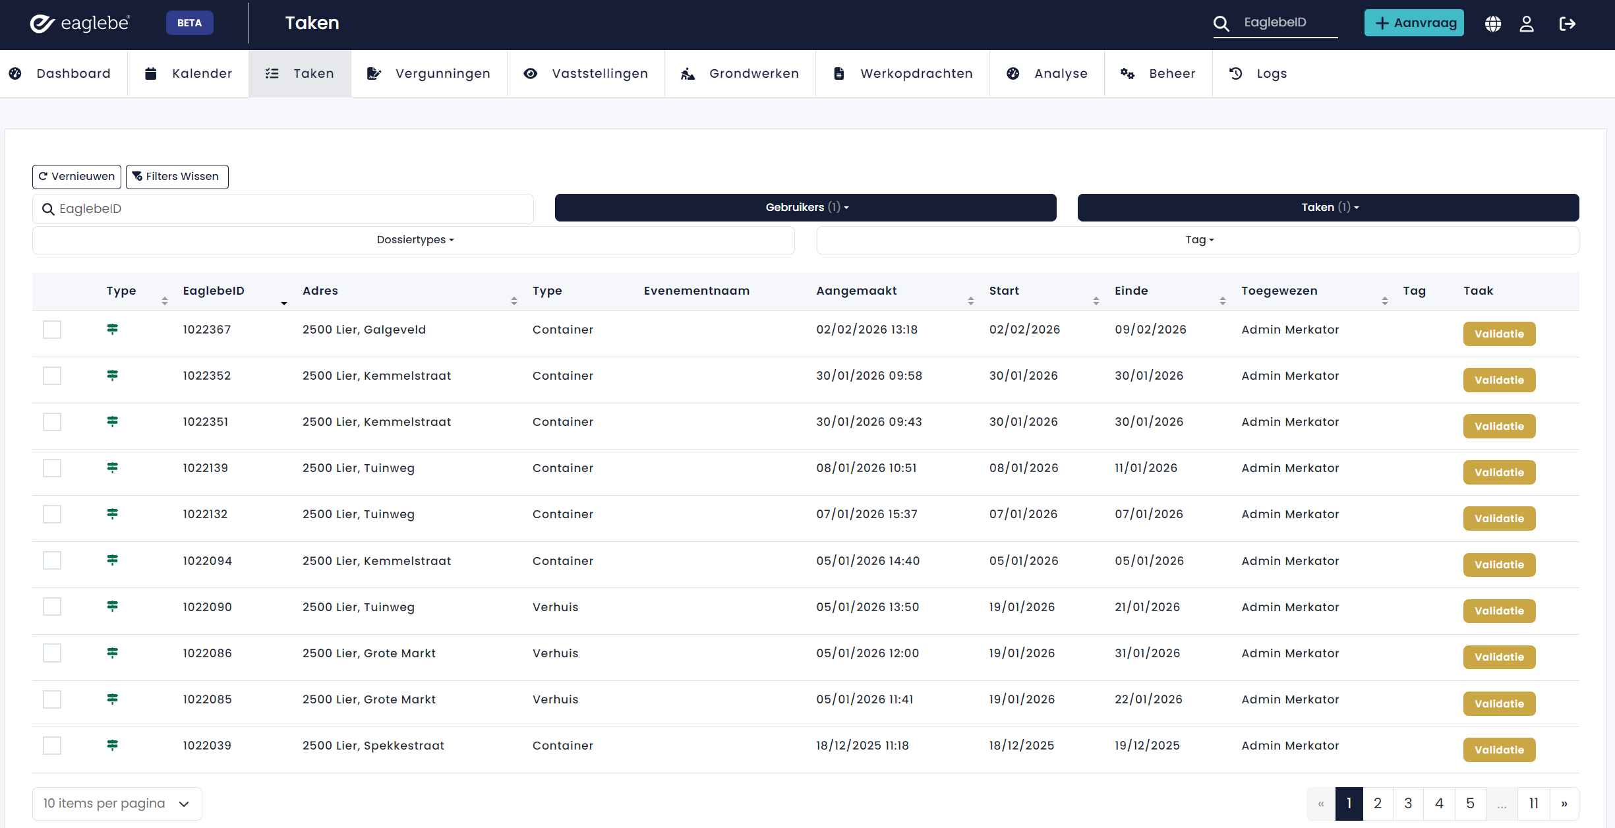Screen dimensions: 1615x828
Task: Click sort arrows on Adres column
Action: (514, 301)
